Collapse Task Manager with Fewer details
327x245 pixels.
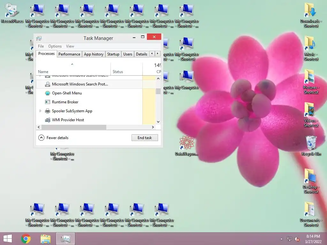coord(53,138)
